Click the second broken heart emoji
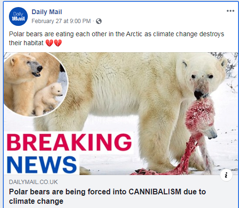This screenshot has width=239, height=208. [x=58, y=43]
